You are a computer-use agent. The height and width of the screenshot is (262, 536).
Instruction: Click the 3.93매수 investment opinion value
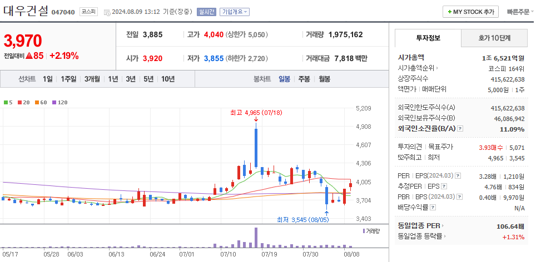click(491, 148)
